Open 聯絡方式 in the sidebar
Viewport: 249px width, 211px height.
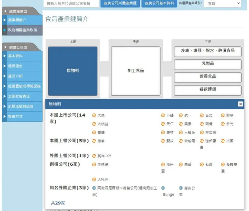click(x=22, y=116)
